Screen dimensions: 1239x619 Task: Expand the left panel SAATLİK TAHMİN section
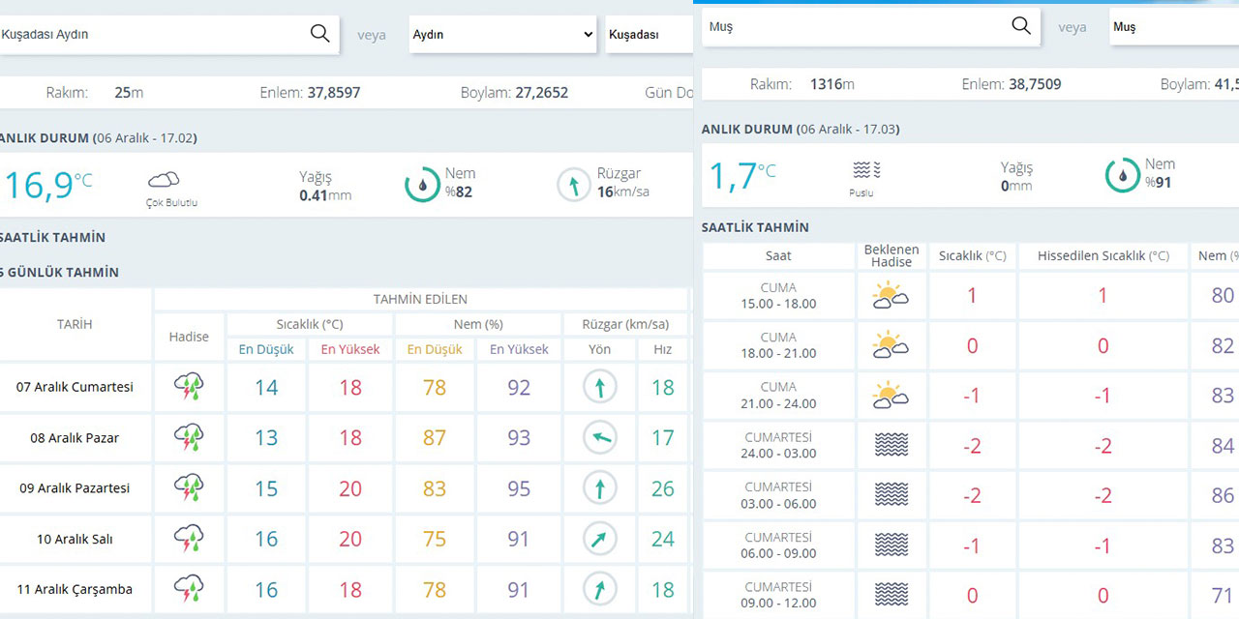point(53,237)
